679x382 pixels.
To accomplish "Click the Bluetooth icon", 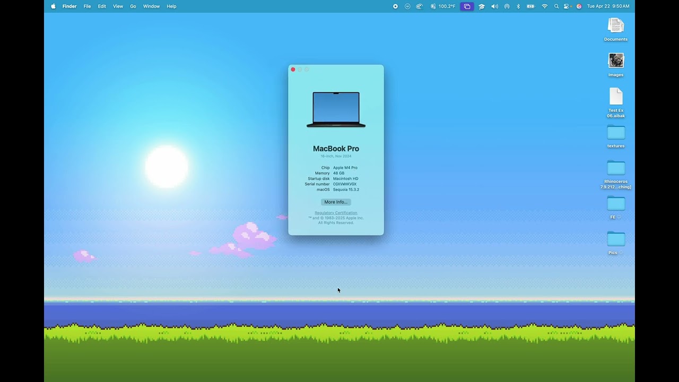I will click(518, 6).
